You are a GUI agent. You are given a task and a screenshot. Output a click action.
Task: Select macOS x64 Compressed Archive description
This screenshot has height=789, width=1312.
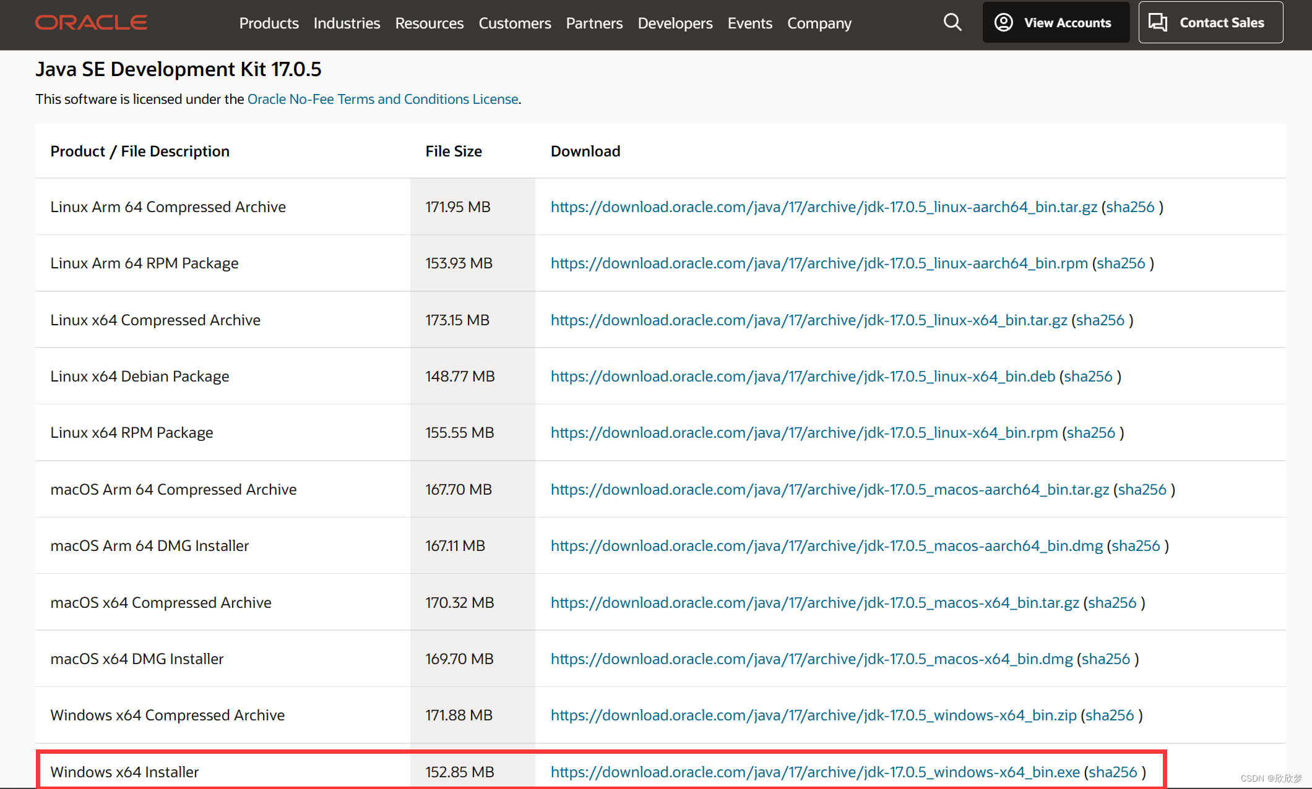click(160, 603)
